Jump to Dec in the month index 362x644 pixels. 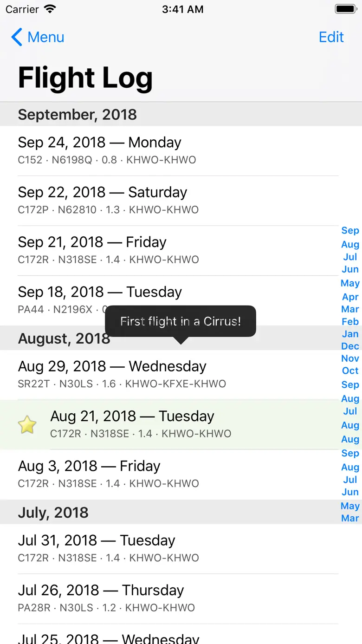[350, 346]
